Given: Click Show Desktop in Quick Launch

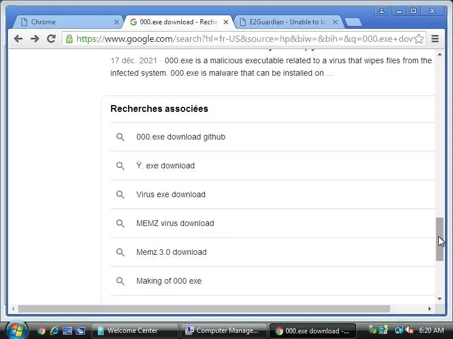Looking at the screenshot, I should click(x=67, y=331).
